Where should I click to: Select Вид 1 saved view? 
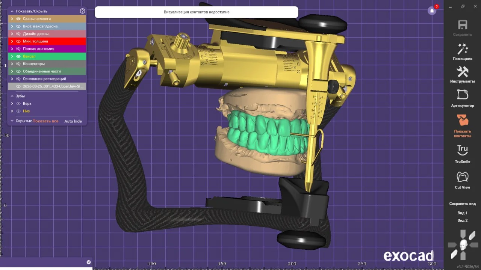coord(462,213)
